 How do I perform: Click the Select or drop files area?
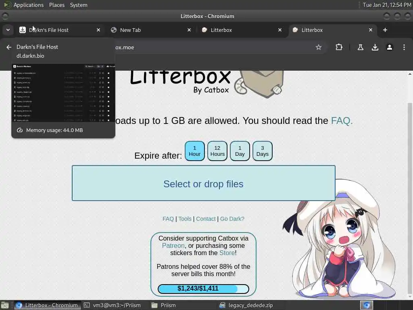pyautogui.click(x=204, y=183)
